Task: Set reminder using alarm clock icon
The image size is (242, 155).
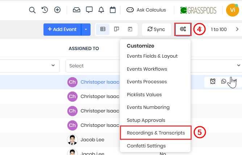Action: pos(213,81)
